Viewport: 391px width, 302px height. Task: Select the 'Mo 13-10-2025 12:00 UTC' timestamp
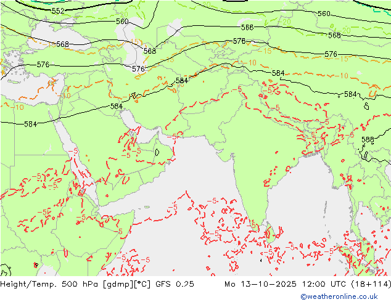pos(286,284)
